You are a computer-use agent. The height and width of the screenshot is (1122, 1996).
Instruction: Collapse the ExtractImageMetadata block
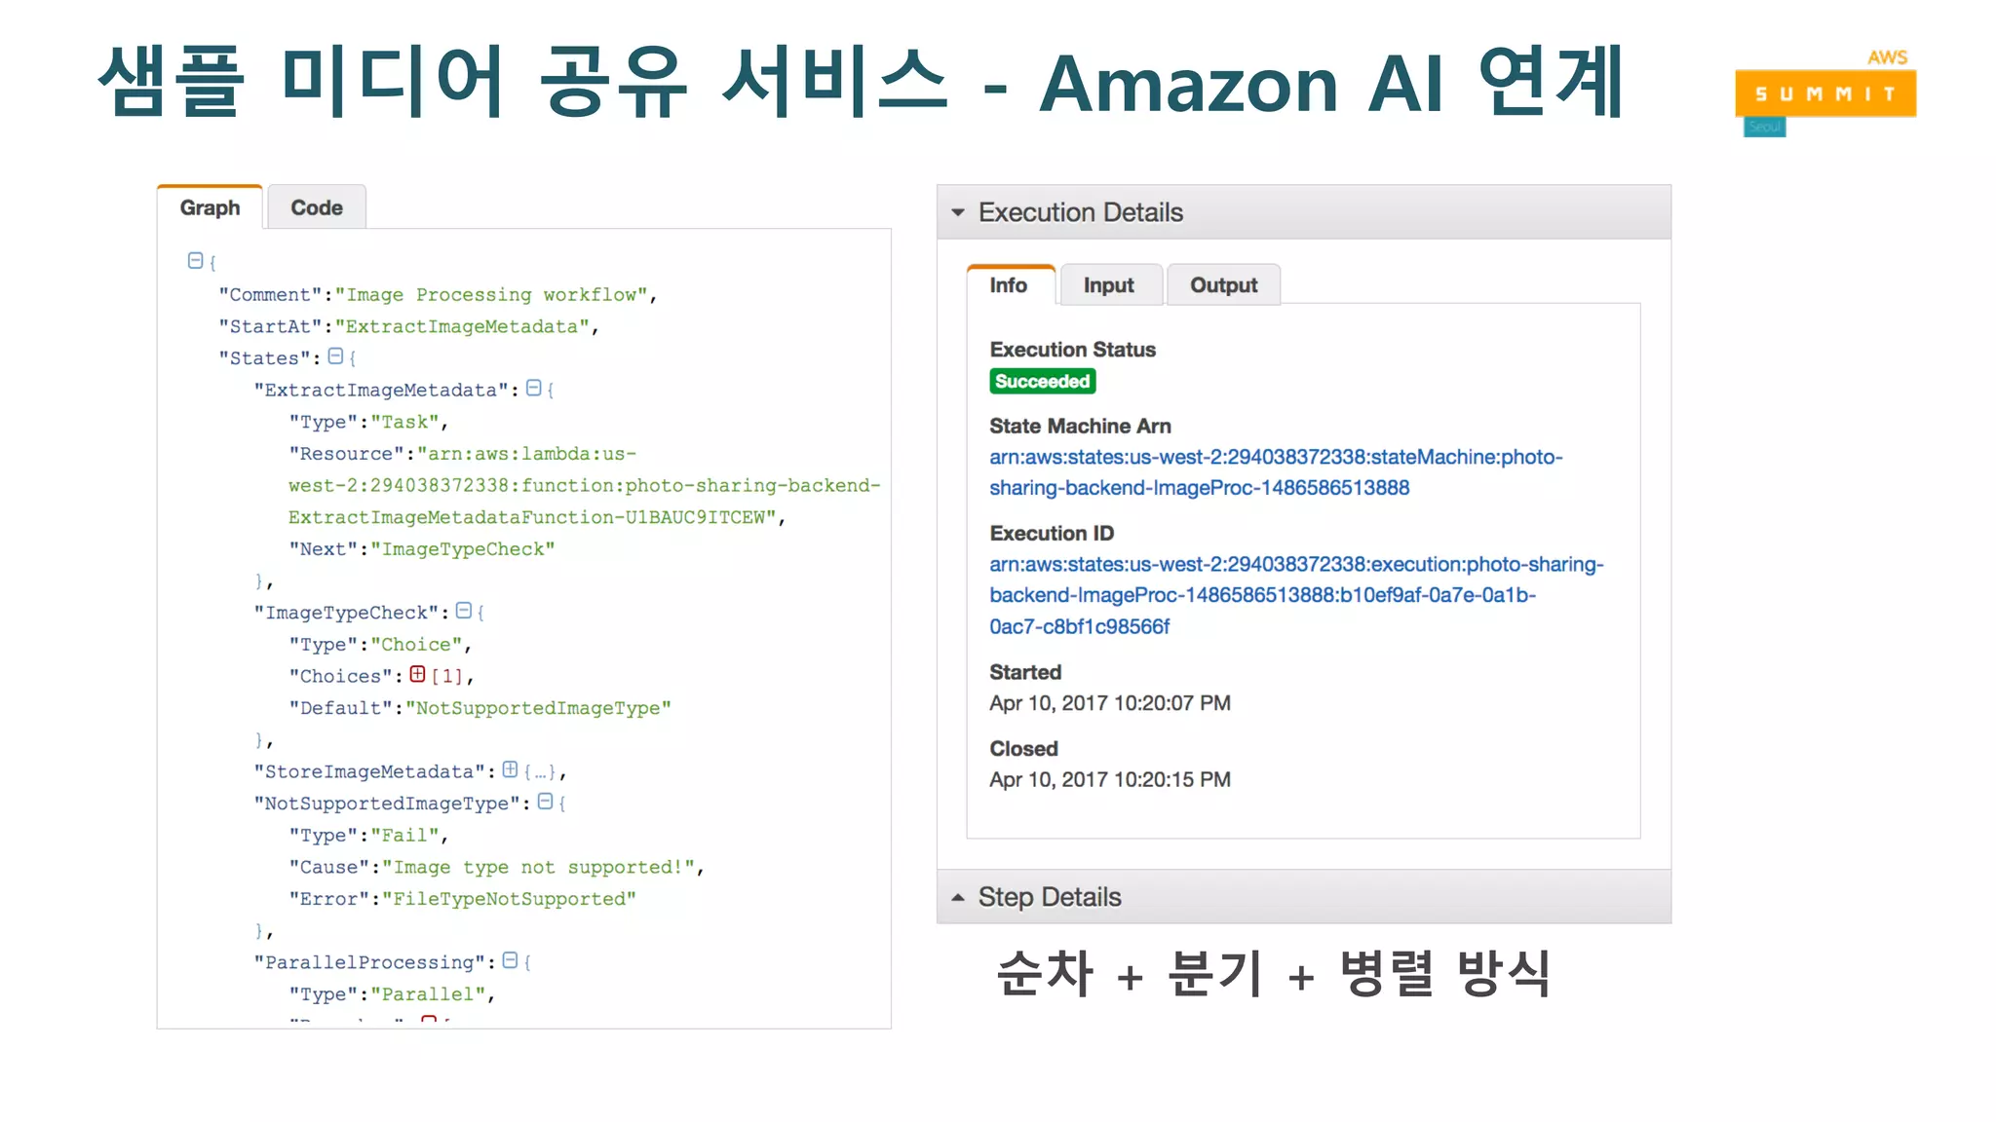tap(533, 389)
